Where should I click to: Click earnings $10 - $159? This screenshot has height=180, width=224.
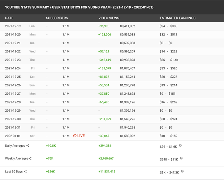point(168,136)
